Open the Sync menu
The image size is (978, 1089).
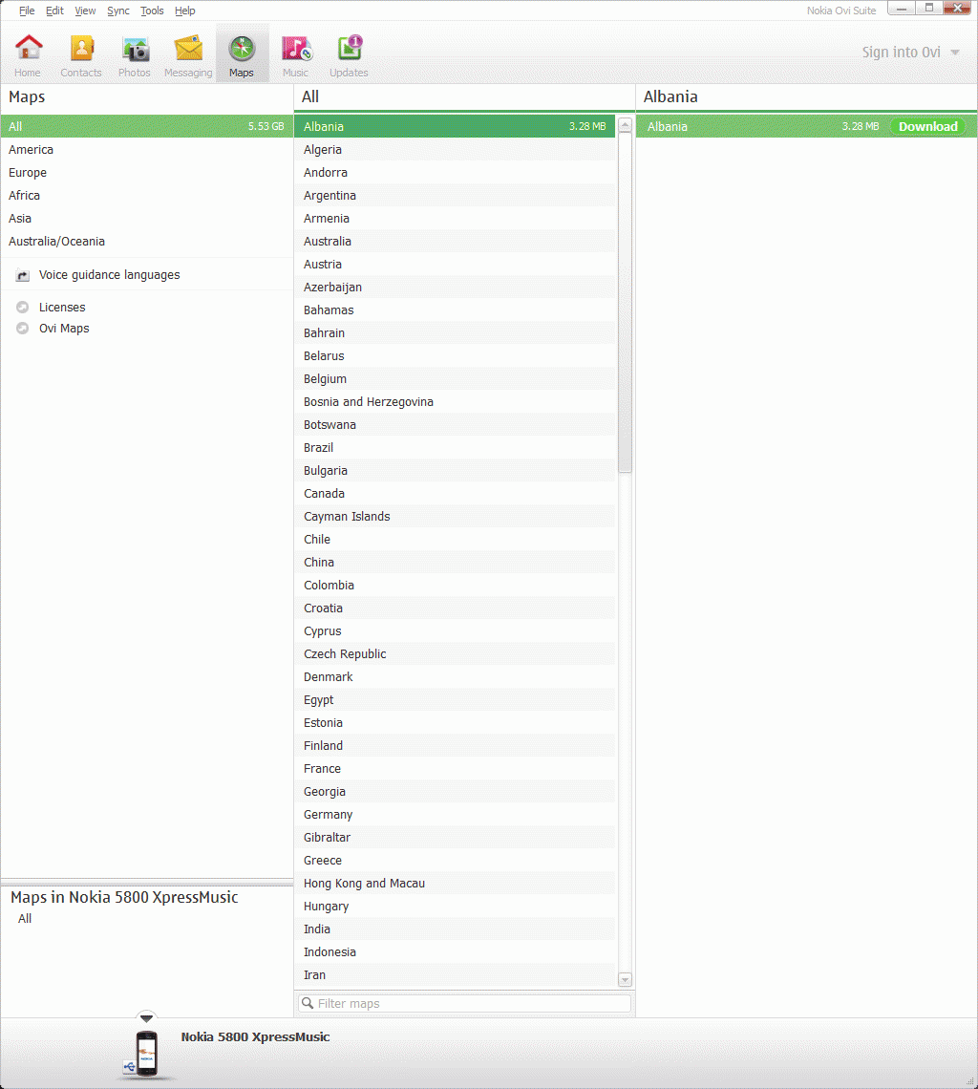[x=118, y=11]
